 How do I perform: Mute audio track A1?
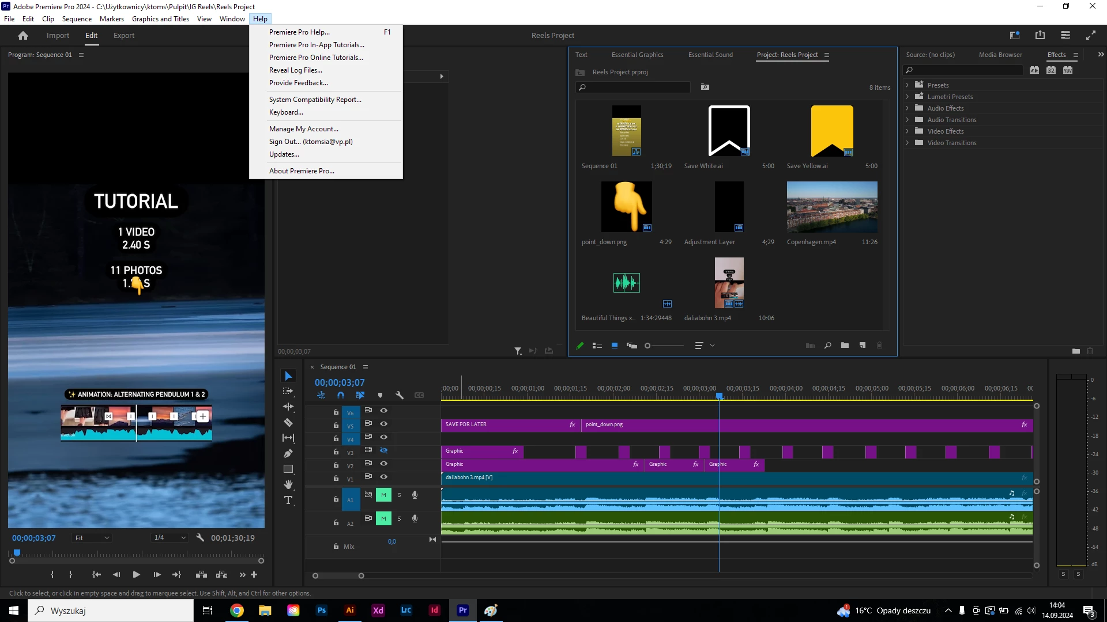[x=383, y=495]
